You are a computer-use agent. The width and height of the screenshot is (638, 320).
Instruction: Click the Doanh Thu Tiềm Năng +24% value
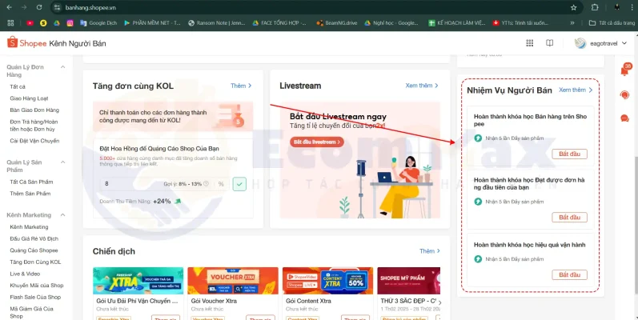pyautogui.click(x=162, y=202)
